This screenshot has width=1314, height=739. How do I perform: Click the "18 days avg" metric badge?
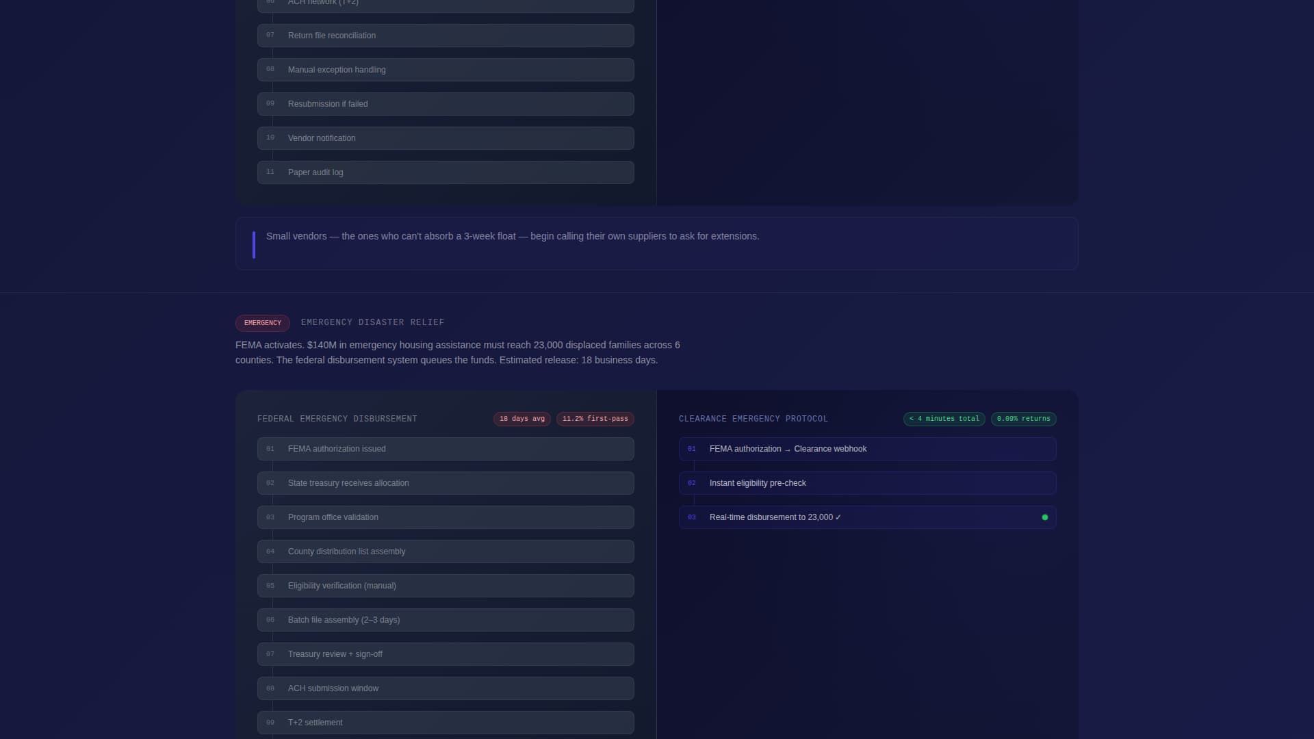pos(521,419)
